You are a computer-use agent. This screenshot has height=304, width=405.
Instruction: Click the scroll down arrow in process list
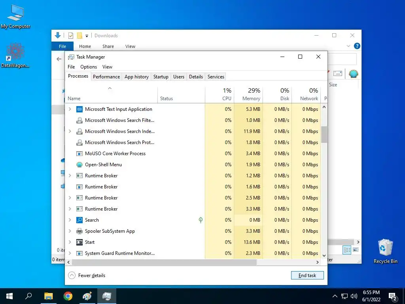tap(324, 255)
